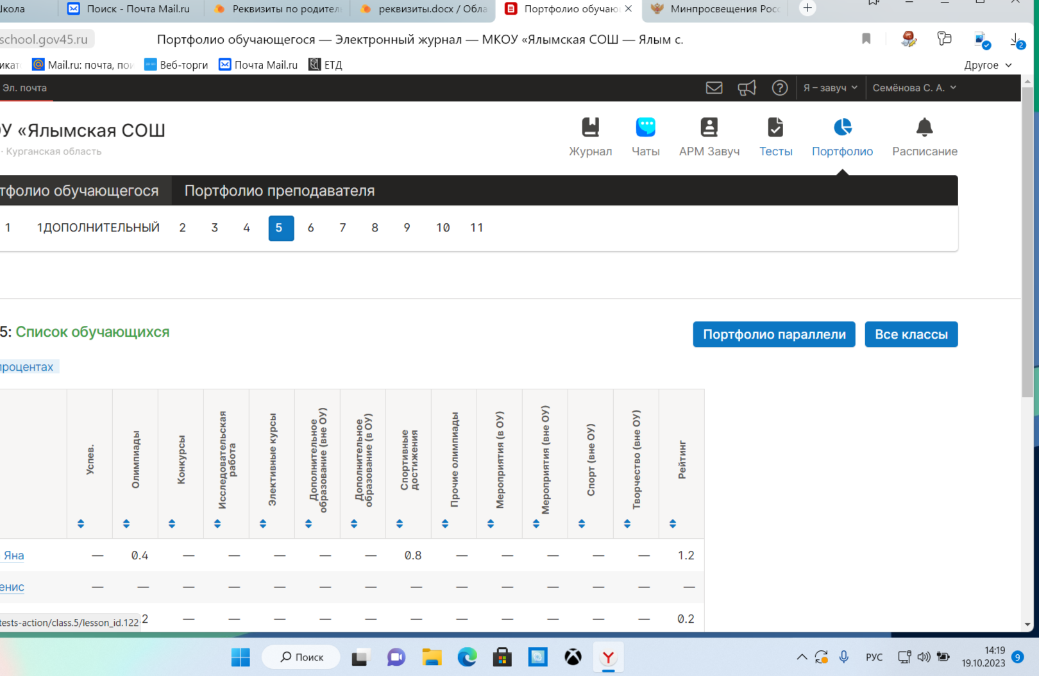Expand the Я – завуч role dropdown
This screenshot has width=1039, height=676.
(831, 88)
